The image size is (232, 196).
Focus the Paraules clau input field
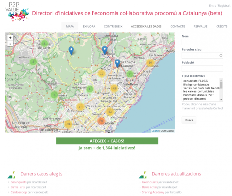point(203,55)
